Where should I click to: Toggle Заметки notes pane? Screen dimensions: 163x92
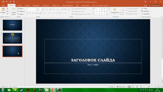click(112, 87)
